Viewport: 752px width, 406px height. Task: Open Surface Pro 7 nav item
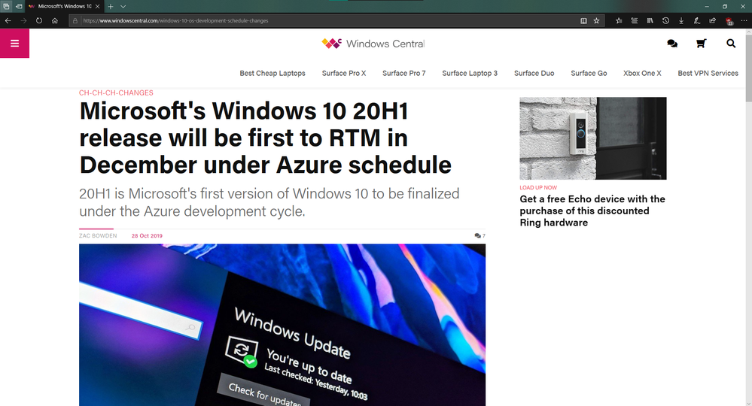403,73
